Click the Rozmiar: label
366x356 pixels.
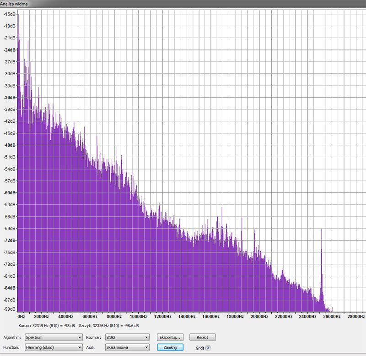coord(93,337)
